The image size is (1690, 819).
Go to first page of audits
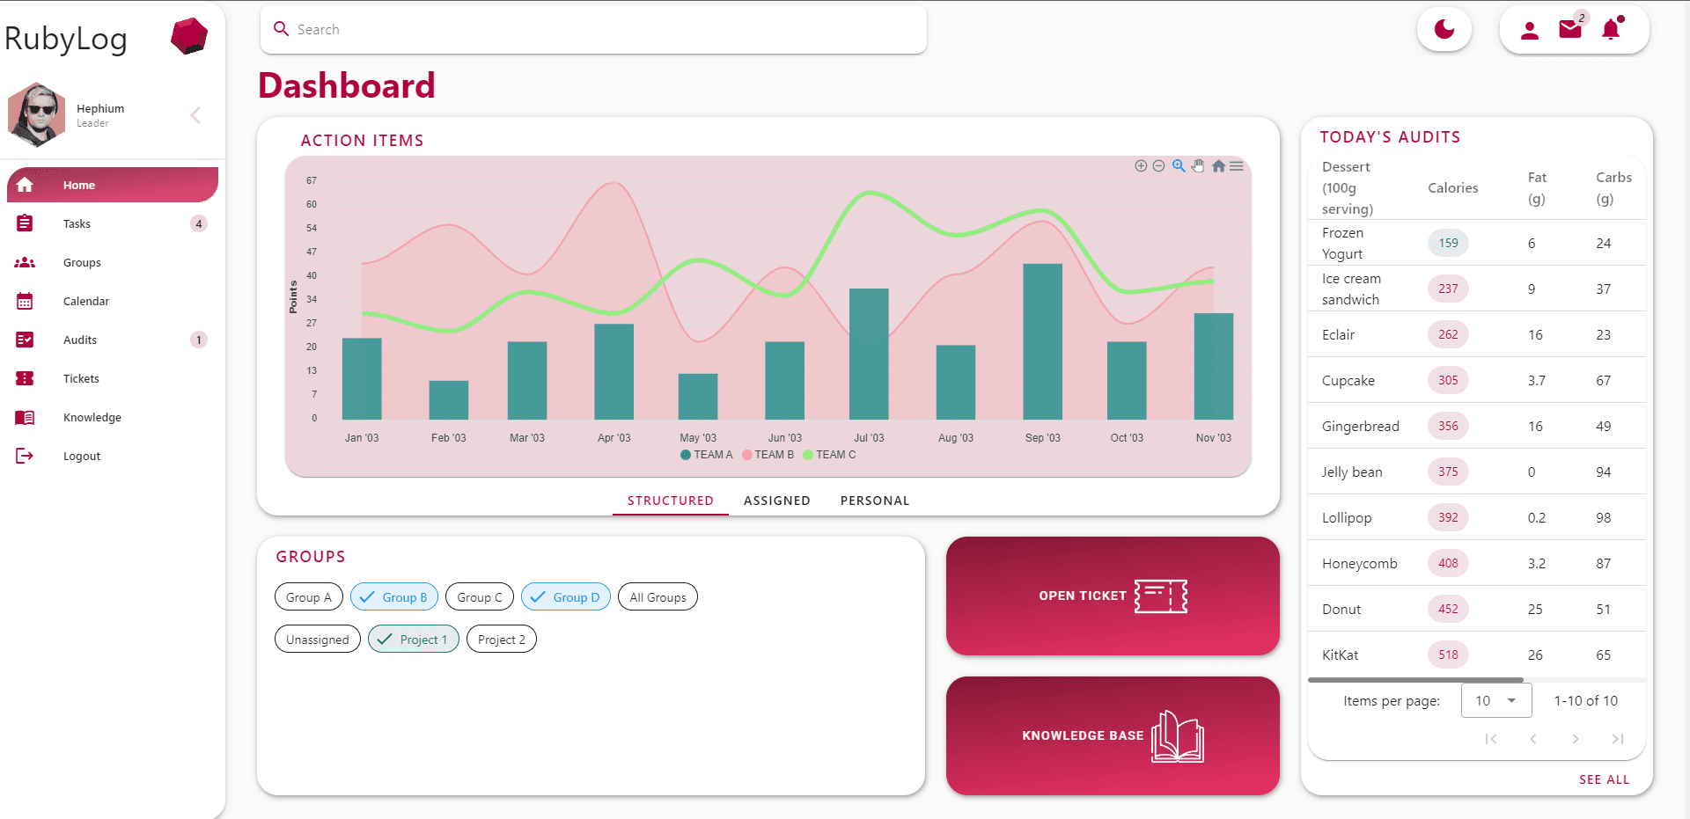[x=1491, y=739]
